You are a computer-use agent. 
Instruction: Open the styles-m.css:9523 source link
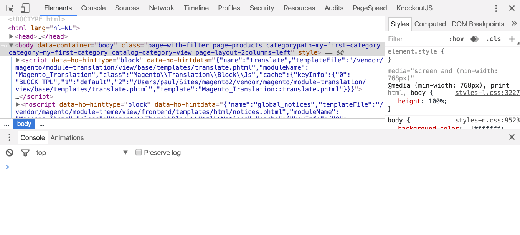pyautogui.click(x=487, y=120)
